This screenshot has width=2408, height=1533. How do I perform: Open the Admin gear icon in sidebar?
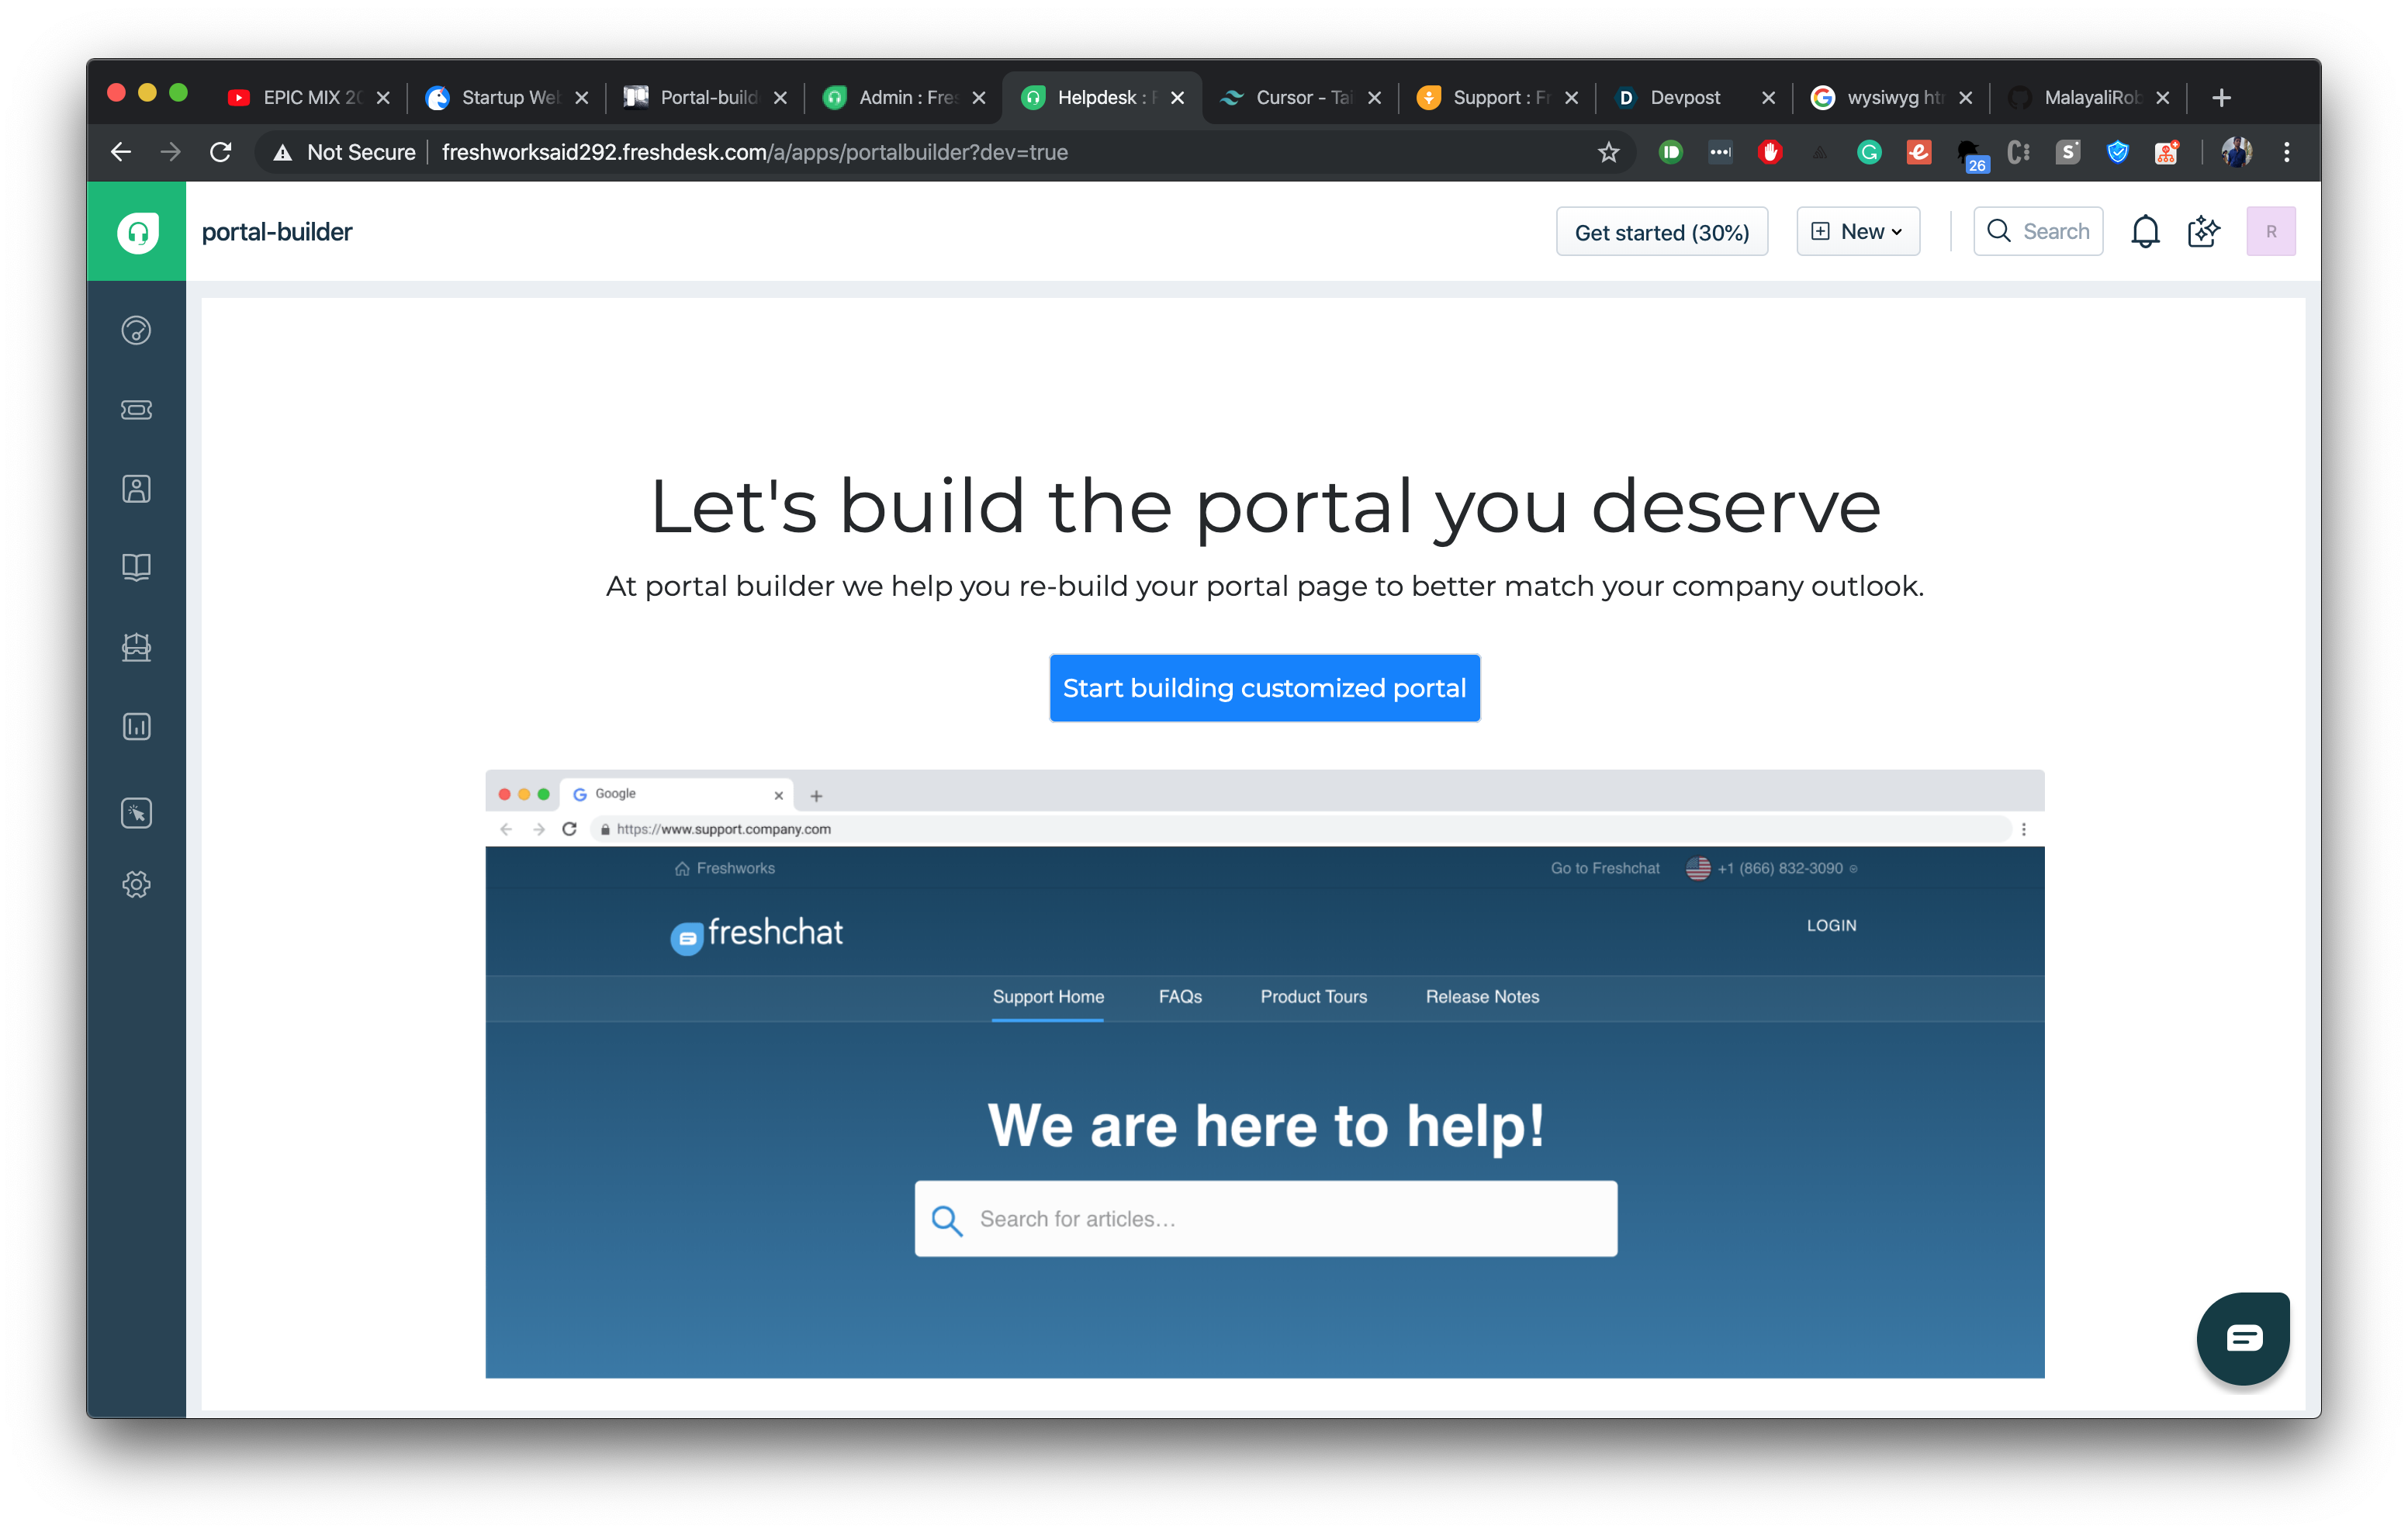click(136, 884)
